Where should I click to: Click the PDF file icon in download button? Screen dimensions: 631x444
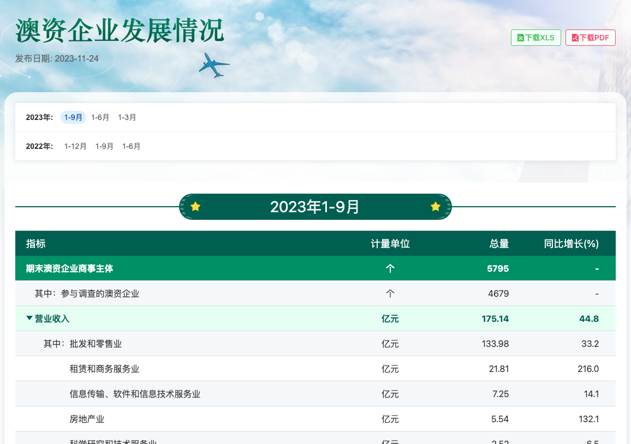pyautogui.click(x=575, y=38)
